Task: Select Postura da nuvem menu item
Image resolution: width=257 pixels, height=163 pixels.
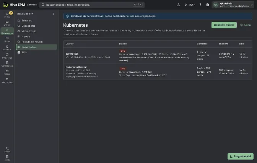Action: 36,42
